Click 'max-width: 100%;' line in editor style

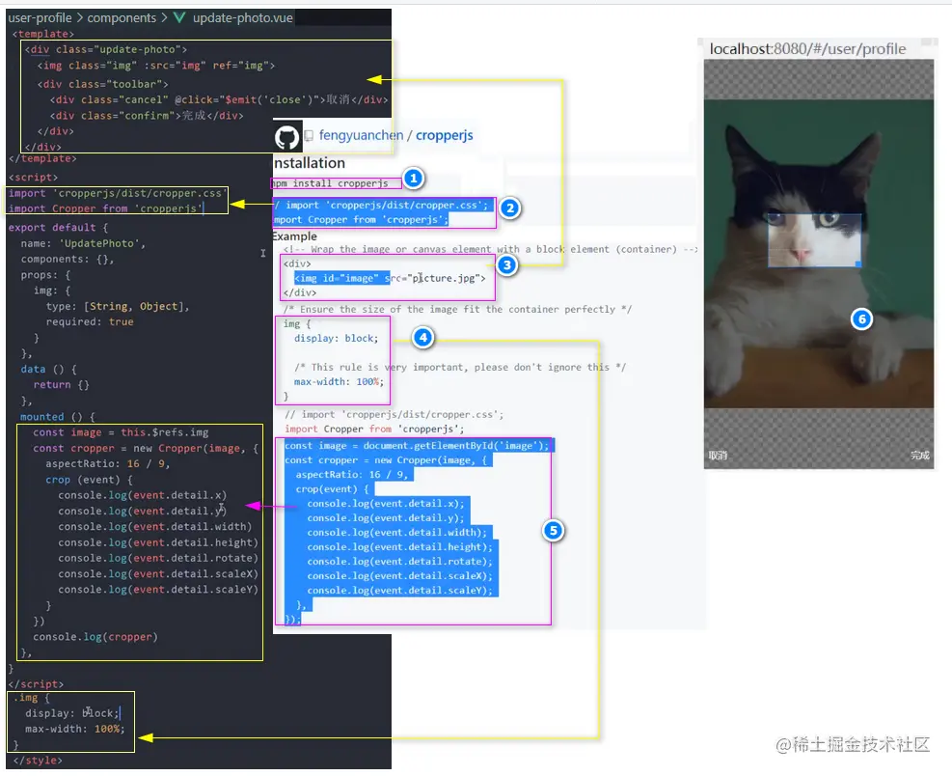[x=74, y=729]
